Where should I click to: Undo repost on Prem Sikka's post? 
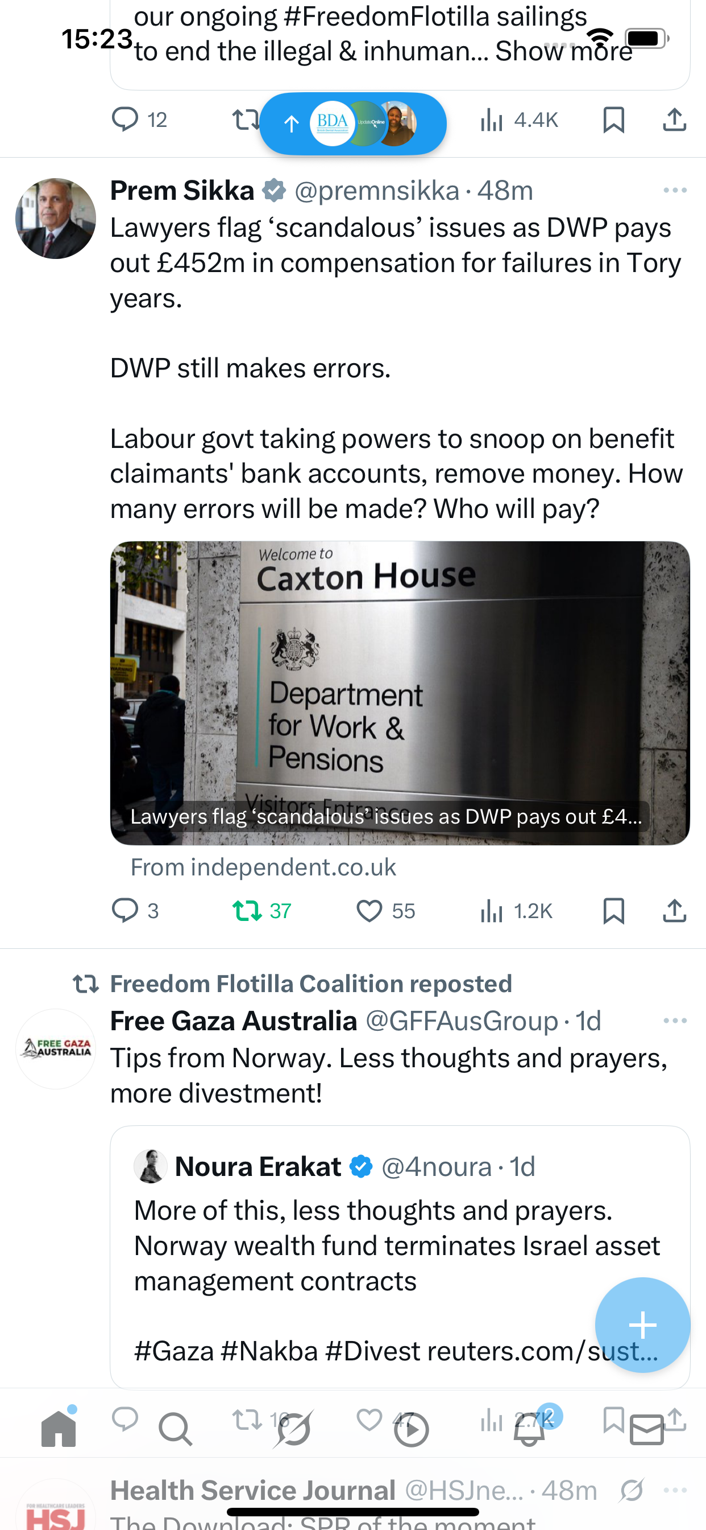(x=247, y=911)
